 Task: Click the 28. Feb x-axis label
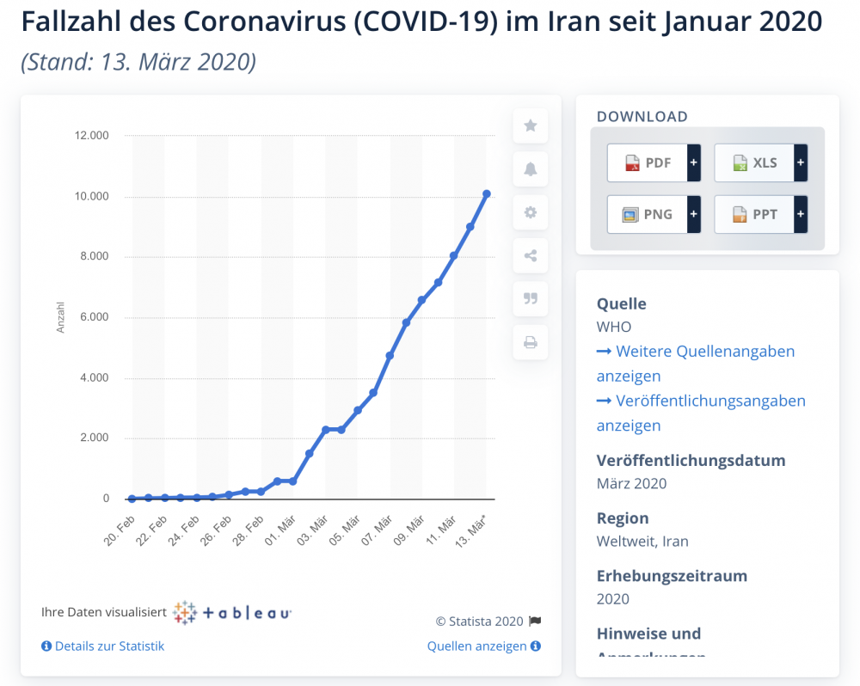(248, 530)
